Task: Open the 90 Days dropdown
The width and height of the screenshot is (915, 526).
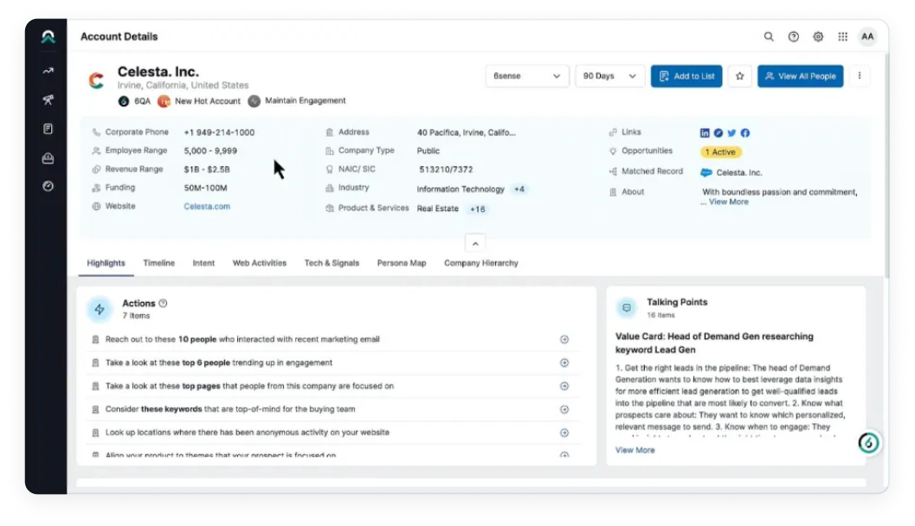Action: tap(609, 76)
